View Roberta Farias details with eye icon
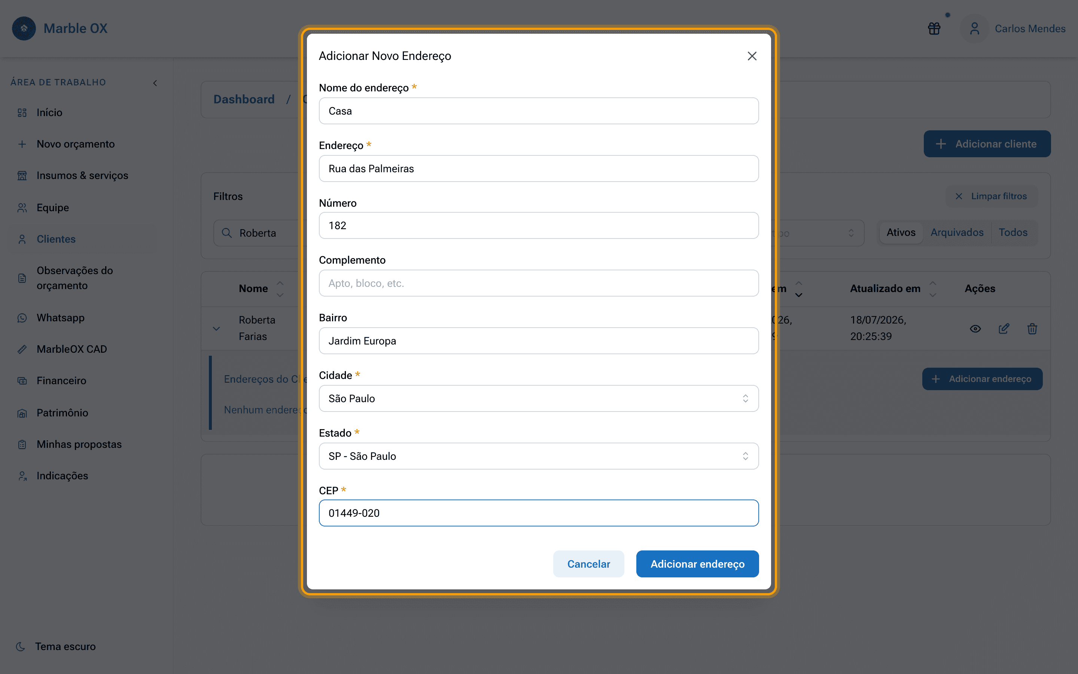This screenshot has height=674, width=1078. coord(975,329)
